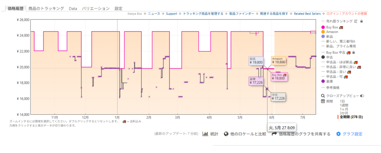Click the share arrow icon for price history
381x153 pixels.
pyautogui.click(x=274, y=134)
